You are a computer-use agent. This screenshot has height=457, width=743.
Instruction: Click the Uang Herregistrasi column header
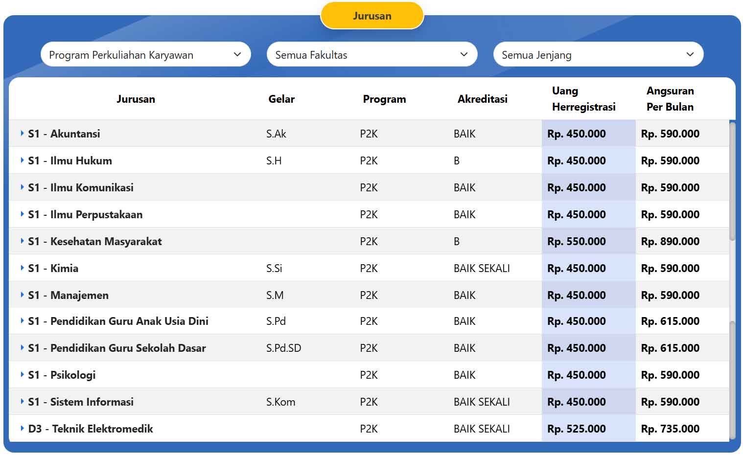(x=583, y=99)
